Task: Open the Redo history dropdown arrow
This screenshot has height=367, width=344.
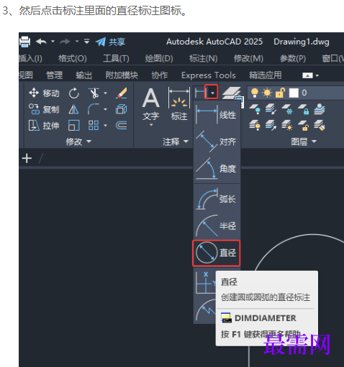Action: [77, 42]
